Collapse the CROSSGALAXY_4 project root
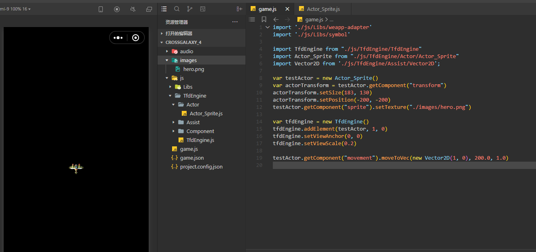This screenshot has width=536, height=252. tap(202, 42)
